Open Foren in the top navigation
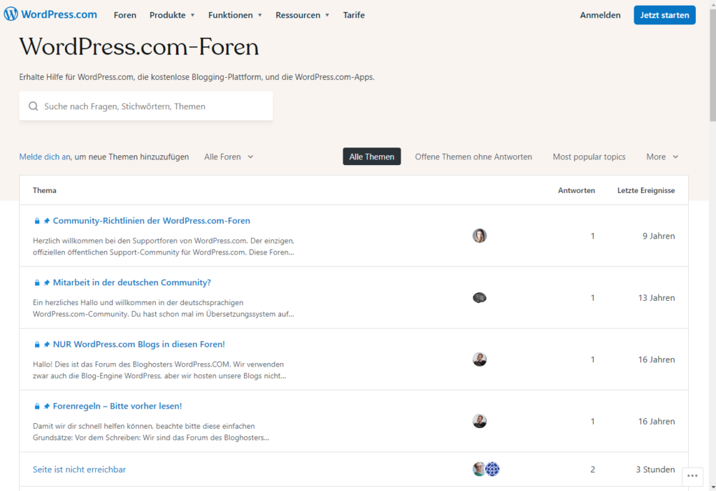The height and width of the screenshot is (491, 716). tap(125, 15)
